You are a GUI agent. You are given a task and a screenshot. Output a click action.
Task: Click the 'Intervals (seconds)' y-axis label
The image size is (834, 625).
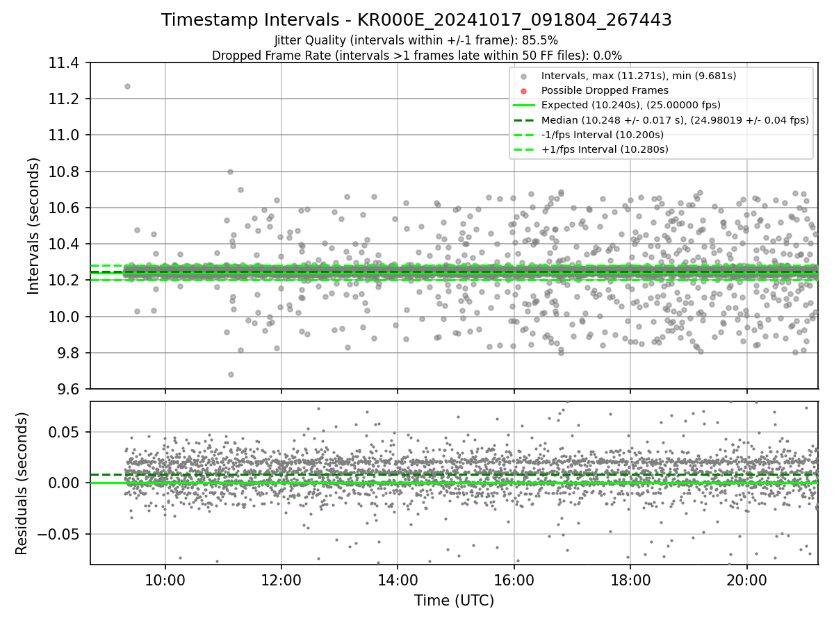point(34,226)
